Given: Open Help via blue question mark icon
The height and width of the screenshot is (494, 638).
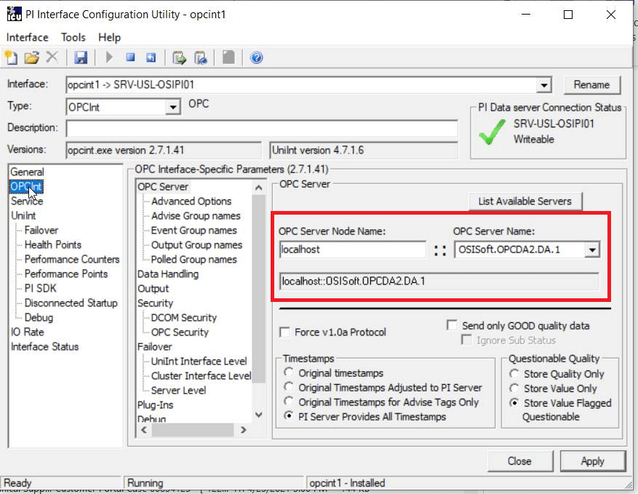Looking at the screenshot, I should [x=256, y=57].
